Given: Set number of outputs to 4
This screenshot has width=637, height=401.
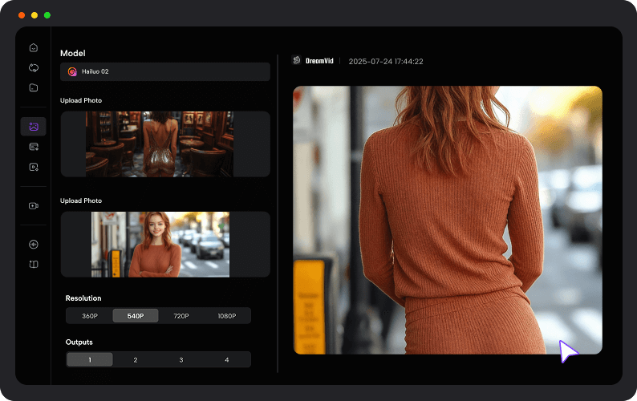Looking at the screenshot, I should [x=227, y=360].
